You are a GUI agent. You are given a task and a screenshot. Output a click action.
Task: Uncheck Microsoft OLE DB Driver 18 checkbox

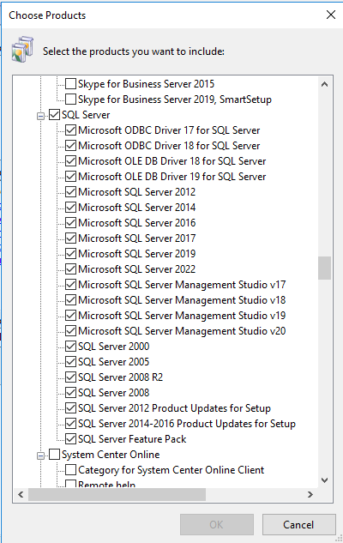pos(70,161)
